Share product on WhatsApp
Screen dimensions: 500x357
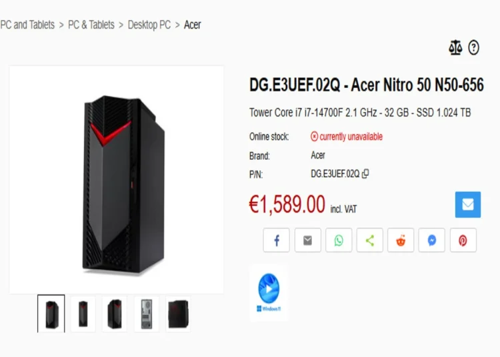[x=339, y=240]
